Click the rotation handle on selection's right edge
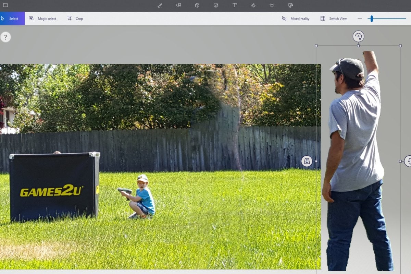This screenshot has width=411, height=274. [x=408, y=161]
